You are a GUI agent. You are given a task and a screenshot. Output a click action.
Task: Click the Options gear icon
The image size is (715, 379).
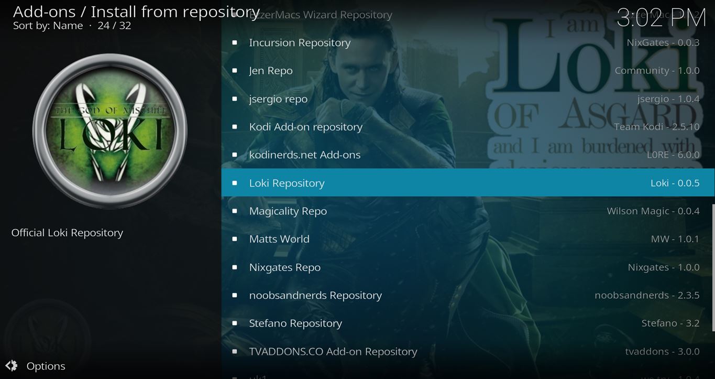point(12,366)
